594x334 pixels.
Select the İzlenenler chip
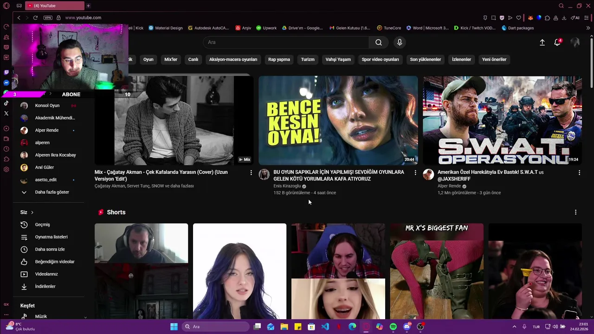click(x=461, y=59)
